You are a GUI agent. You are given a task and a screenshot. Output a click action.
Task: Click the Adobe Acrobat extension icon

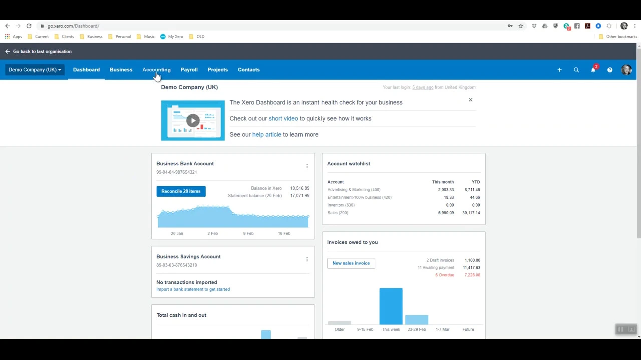point(587,26)
